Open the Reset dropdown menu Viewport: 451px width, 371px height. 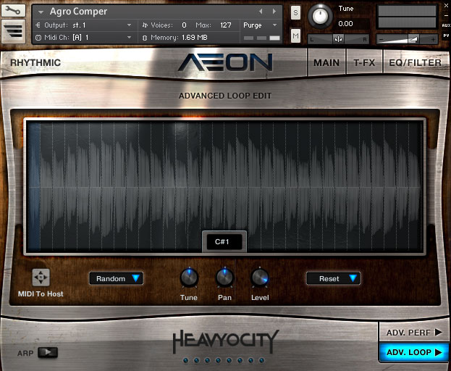coord(334,278)
